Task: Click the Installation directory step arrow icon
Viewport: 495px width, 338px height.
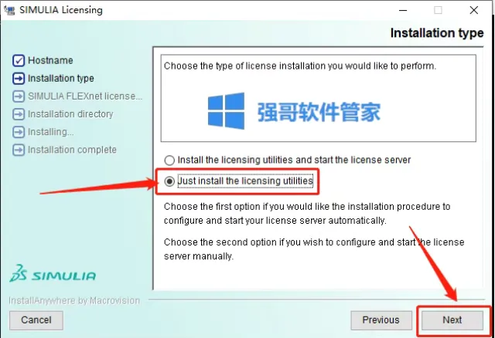Action: (19, 114)
